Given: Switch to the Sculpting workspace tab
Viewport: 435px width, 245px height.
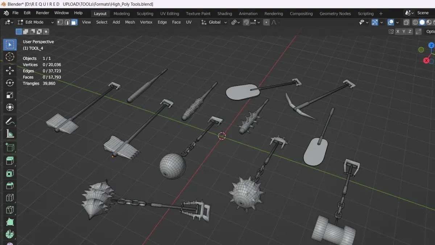Looking at the screenshot, I should point(145,13).
